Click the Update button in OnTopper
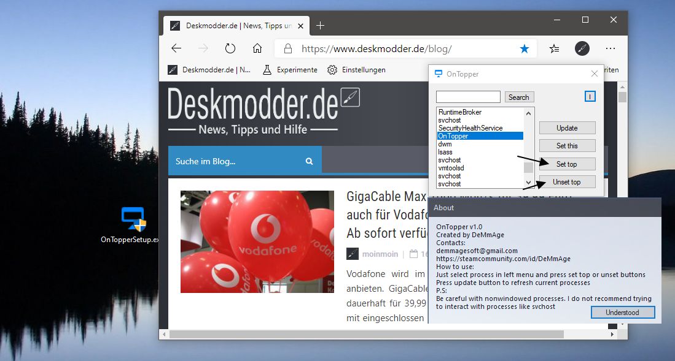675x361 pixels. click(x=568, y=127)
